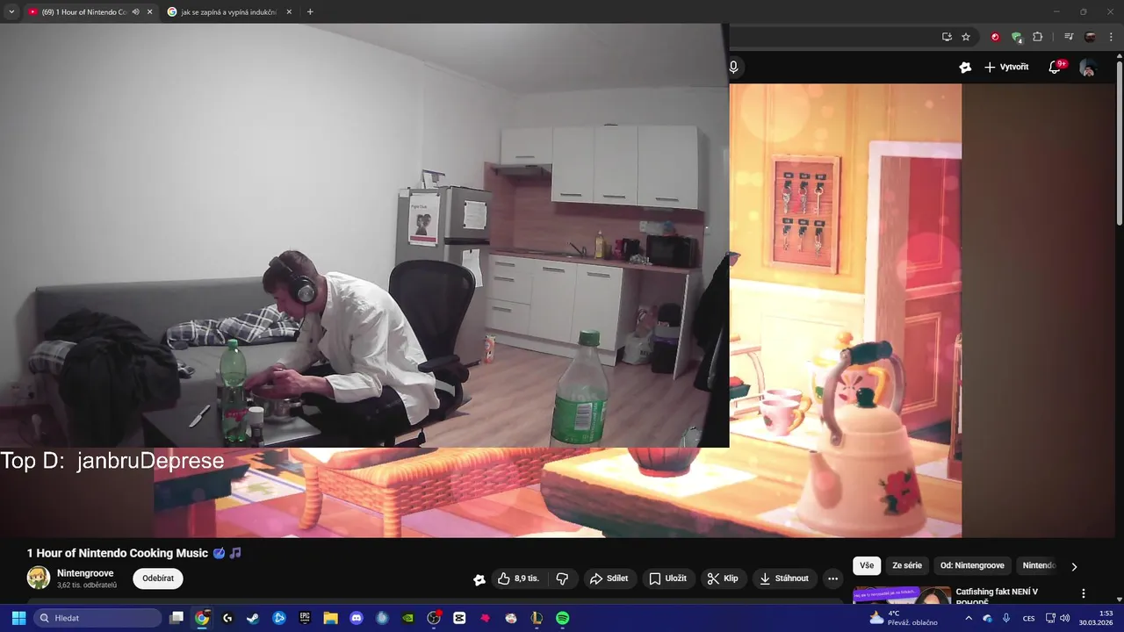Viewport: 1124px width, 632px height.
Task: Click the Stáhnout download button
Action: click(x=784, y=578)
